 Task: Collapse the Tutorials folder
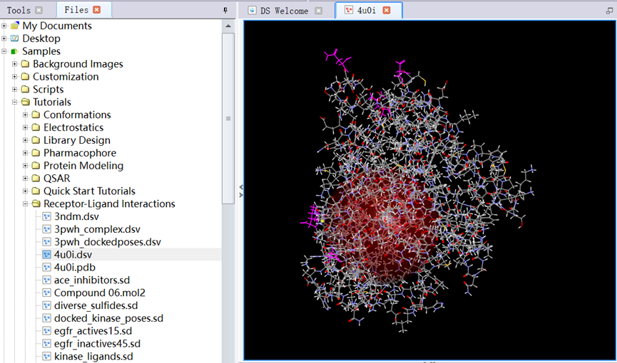(x=15, y=102)
